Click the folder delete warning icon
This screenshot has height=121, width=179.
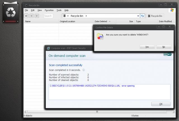pyautogui.click(x=100, y=36)
